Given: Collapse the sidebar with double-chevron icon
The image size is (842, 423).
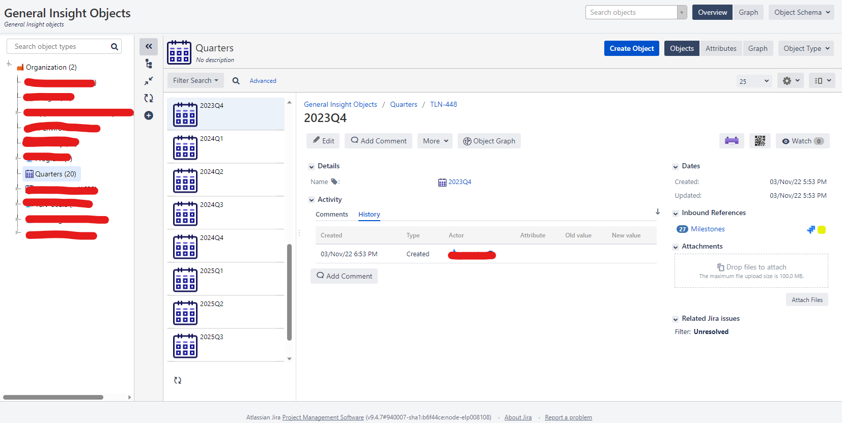Looking at the screenshot, I should tap(149, 46).
